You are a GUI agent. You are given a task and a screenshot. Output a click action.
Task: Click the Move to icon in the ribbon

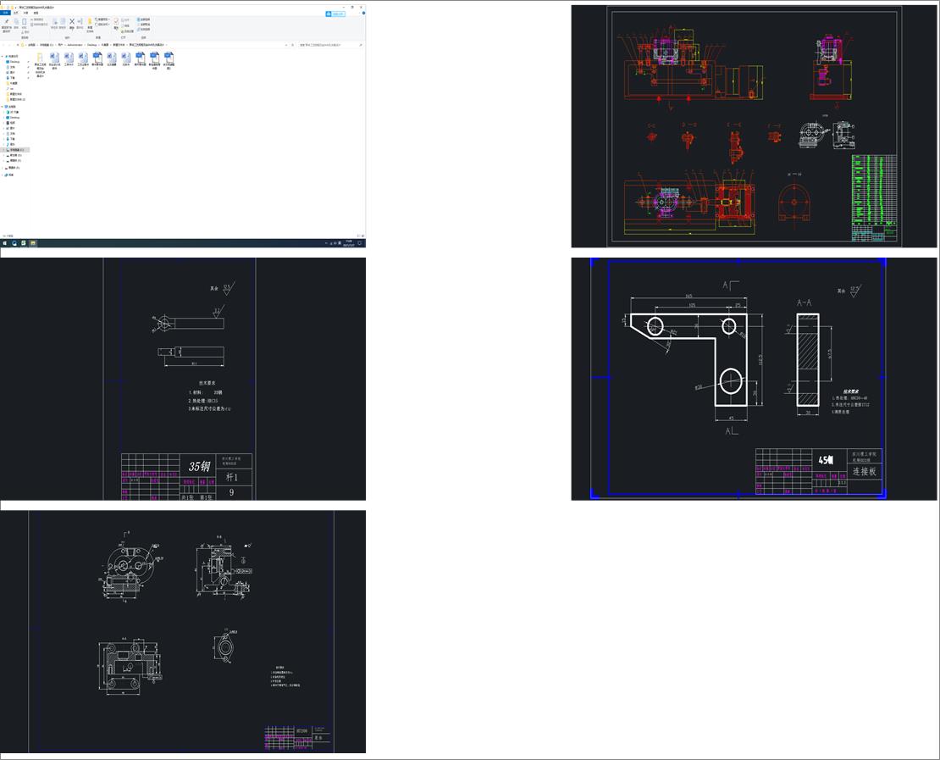coord(54,24)
